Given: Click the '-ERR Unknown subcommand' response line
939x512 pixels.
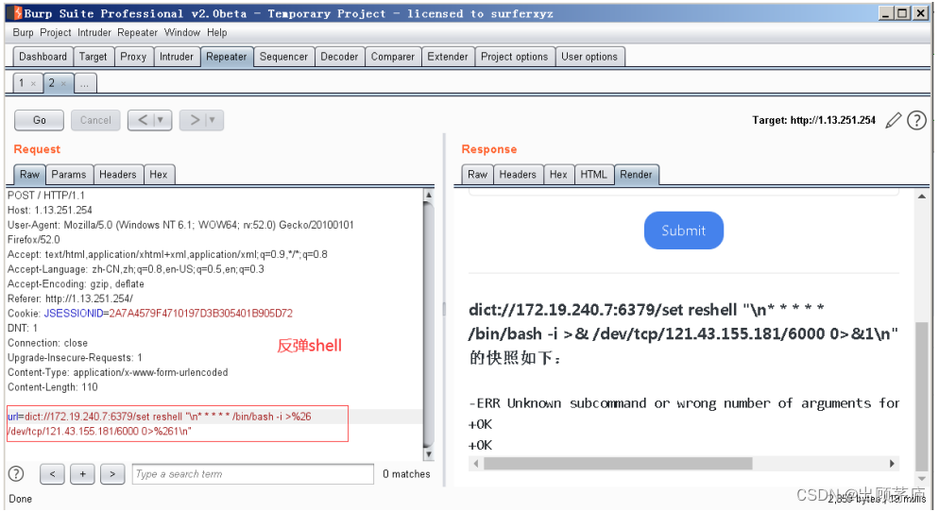Looking at the screenshot, I should tap(683, 403).
